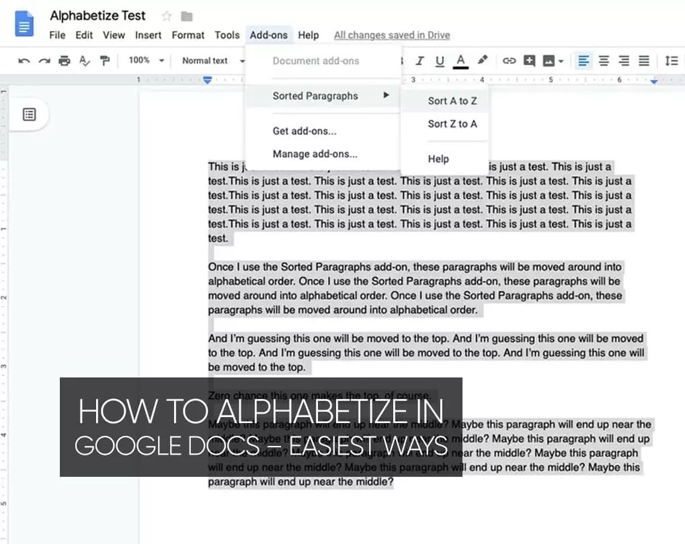685x544 pixels.
Task: Click the All changes saved in Drive link
Action: 392,35
